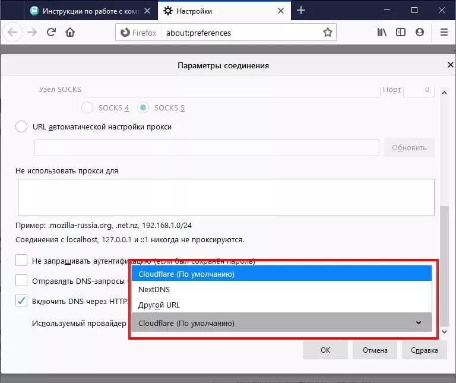Open the Library history and bookmarks icon
Screen dimensions: 456x383
pyautogui.click(x=382, y=32)
